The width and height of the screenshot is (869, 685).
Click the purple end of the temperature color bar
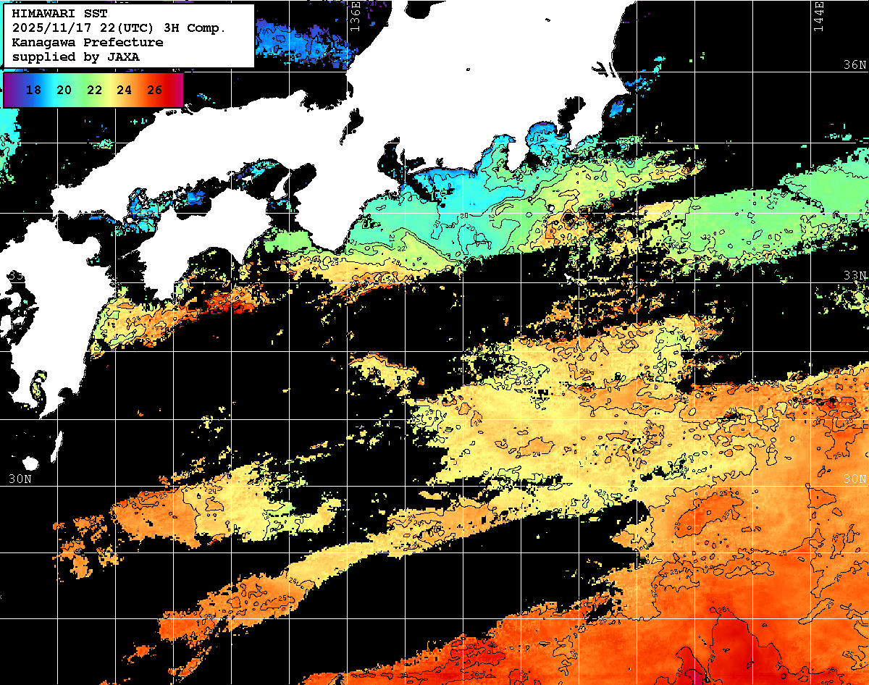[9, 91]
